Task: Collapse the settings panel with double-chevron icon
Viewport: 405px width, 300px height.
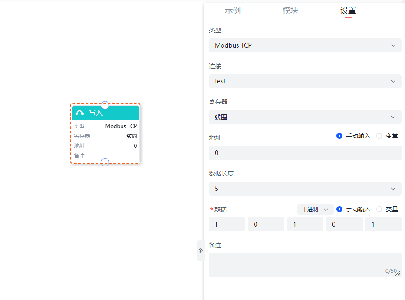Action: [200, 251]
